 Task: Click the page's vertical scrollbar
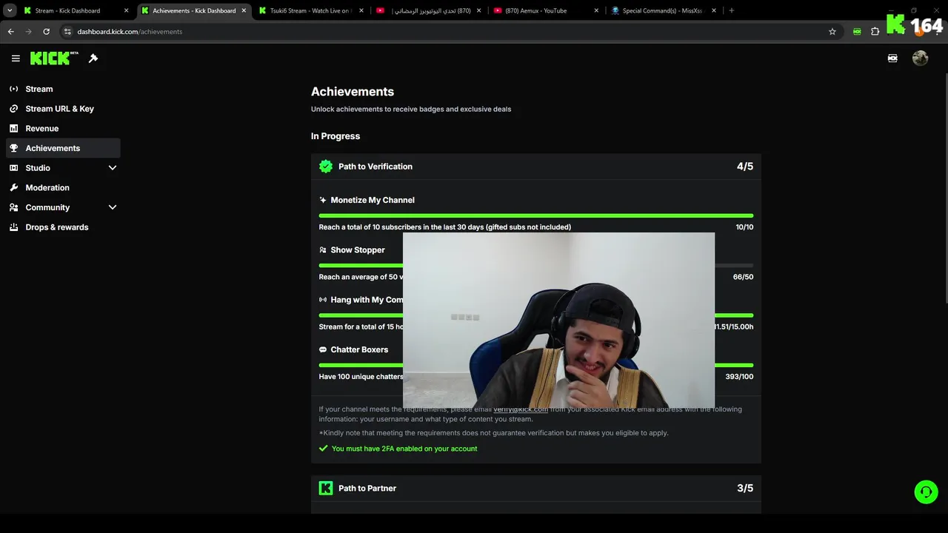pos(945,187)
